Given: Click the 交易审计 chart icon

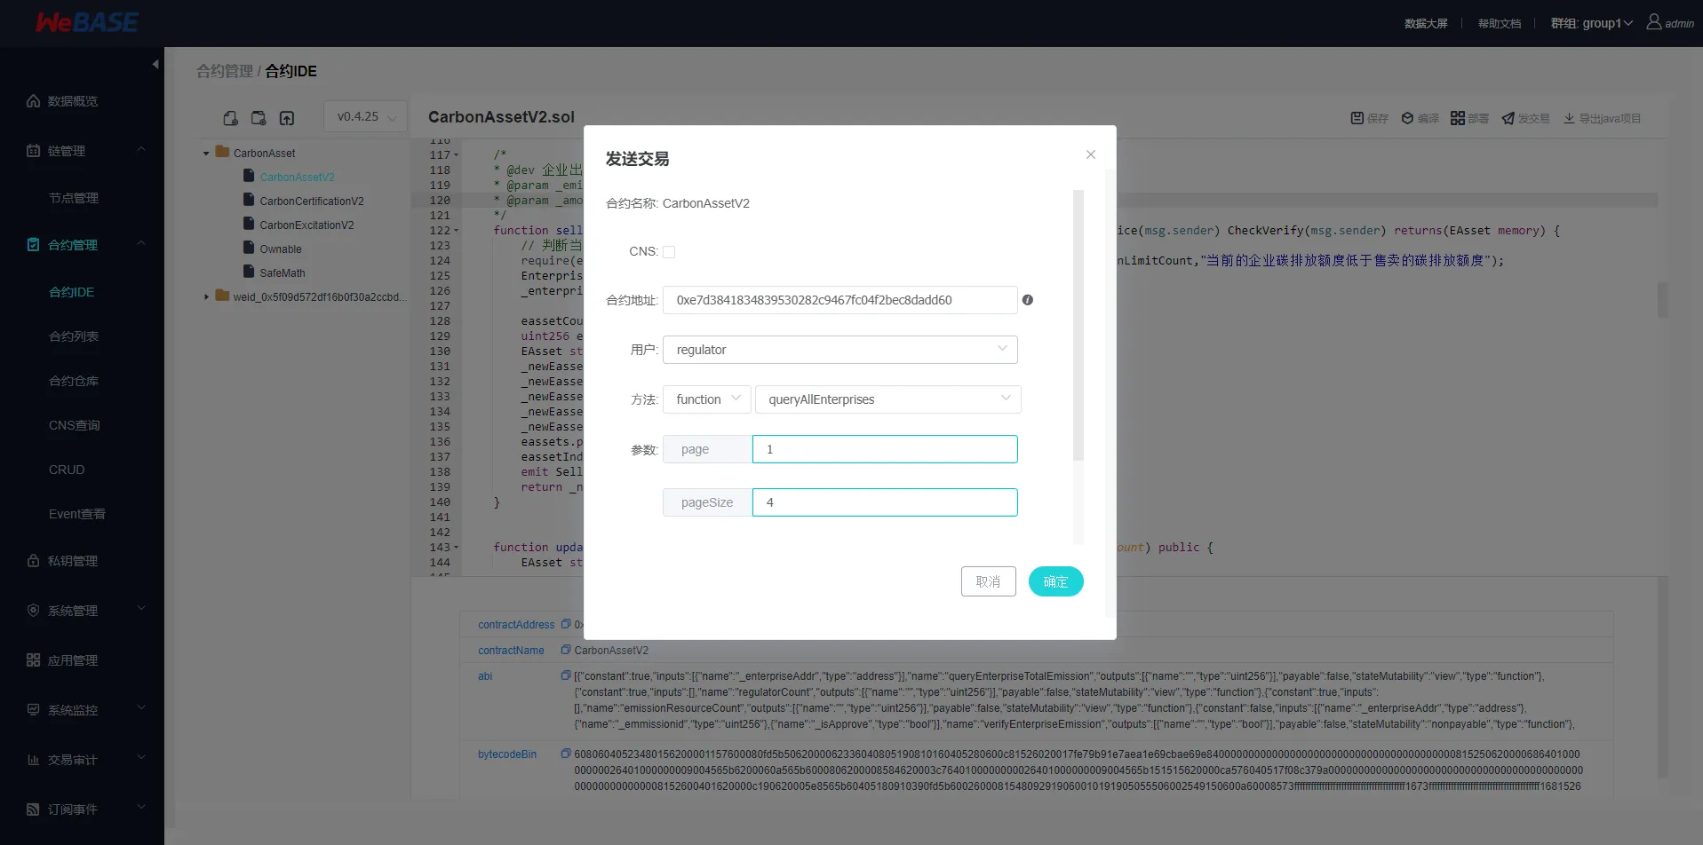Looking at the screenshot, I should click(x=33, y=760).
